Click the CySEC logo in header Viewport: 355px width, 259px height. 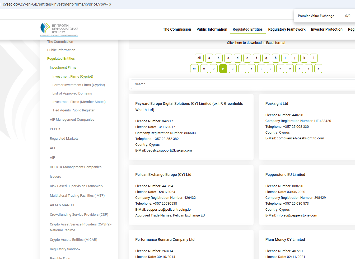click(59, 29)
